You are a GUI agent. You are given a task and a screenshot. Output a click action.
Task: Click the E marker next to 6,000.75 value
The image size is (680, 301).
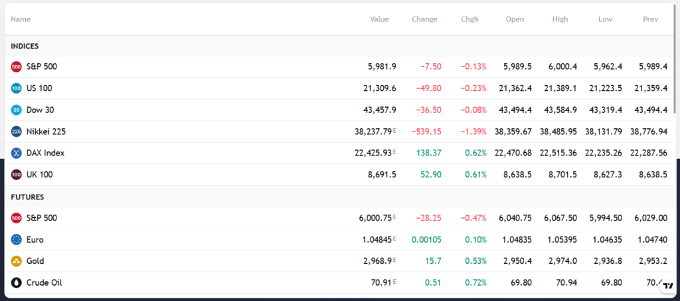[x=394, y=217]
